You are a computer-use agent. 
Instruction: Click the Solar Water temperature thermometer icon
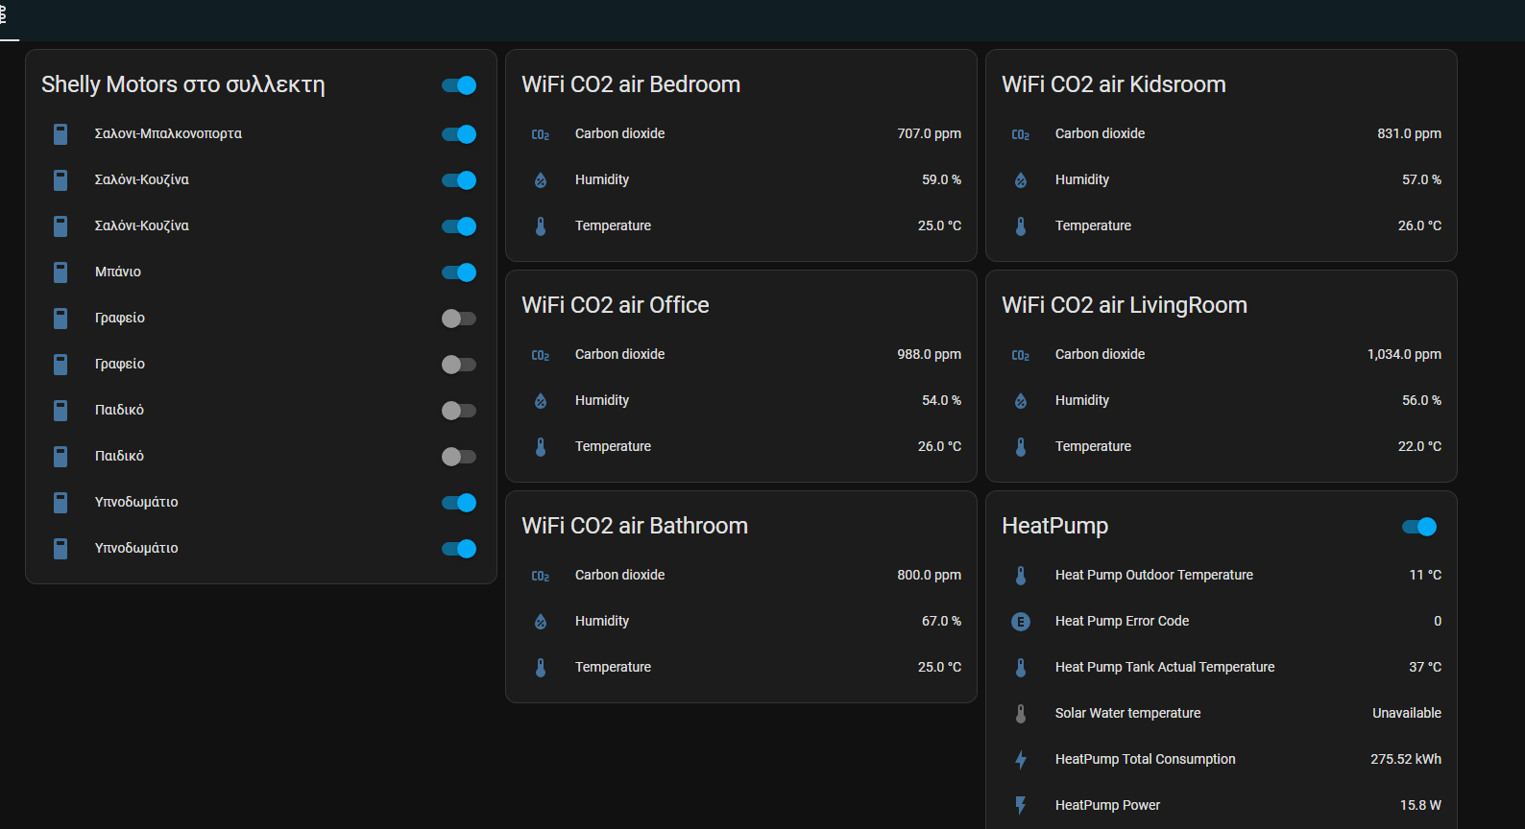click(x=1021, y=714)
